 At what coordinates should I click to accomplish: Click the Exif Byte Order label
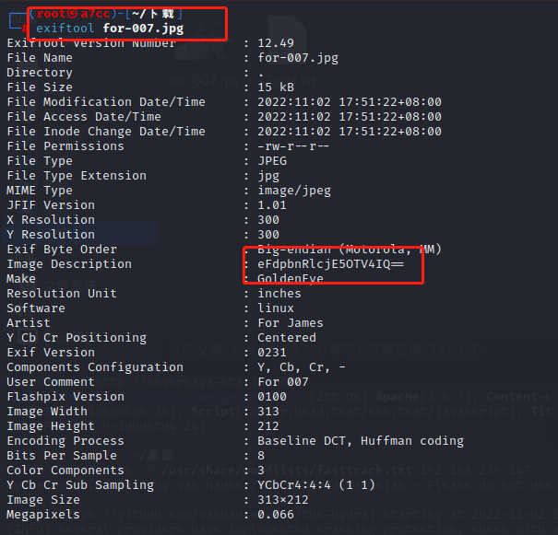point(62,250)
